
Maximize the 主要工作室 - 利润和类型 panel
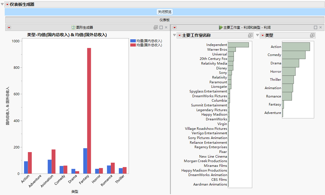(x=316, y=28)
